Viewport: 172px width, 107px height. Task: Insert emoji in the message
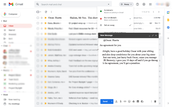click(129, 101)
